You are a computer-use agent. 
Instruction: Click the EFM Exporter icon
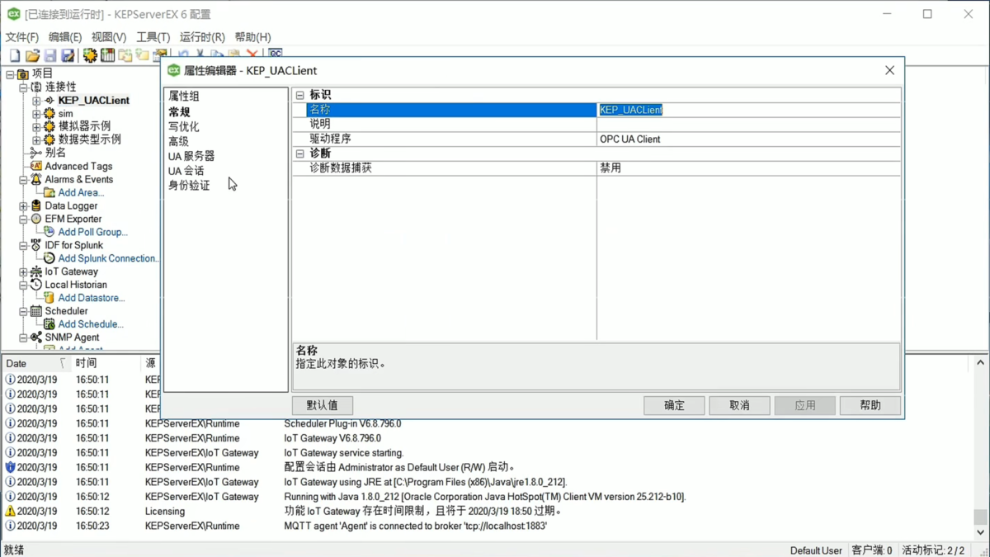point(36,219)
